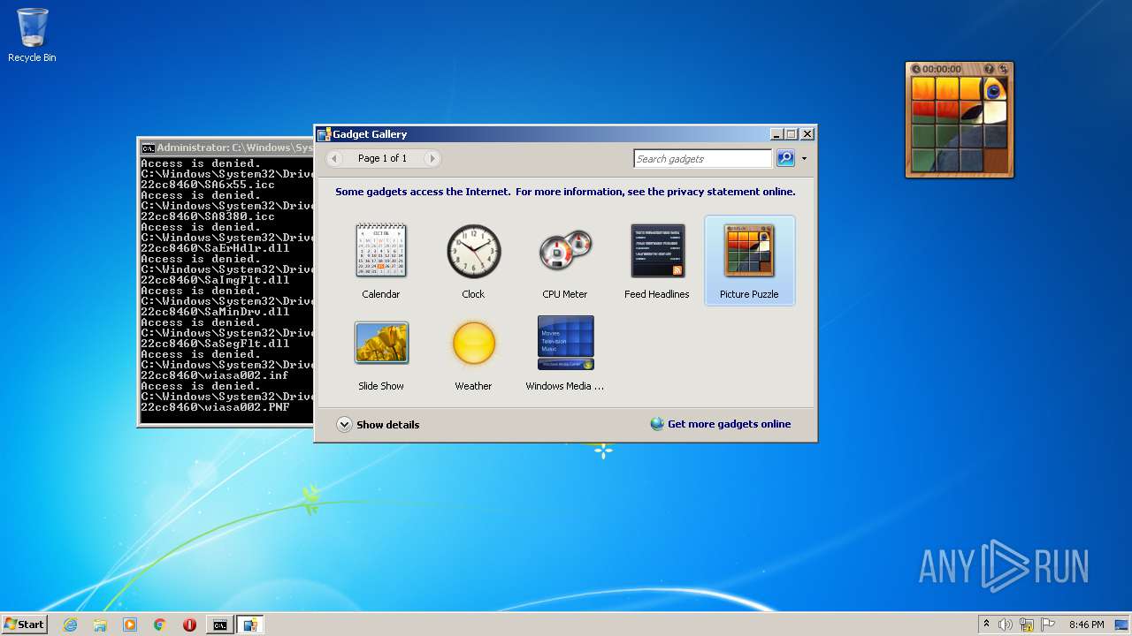
Task: Click the wiasa002.PNF line in Command Prompt
Action: pos(215,407)
